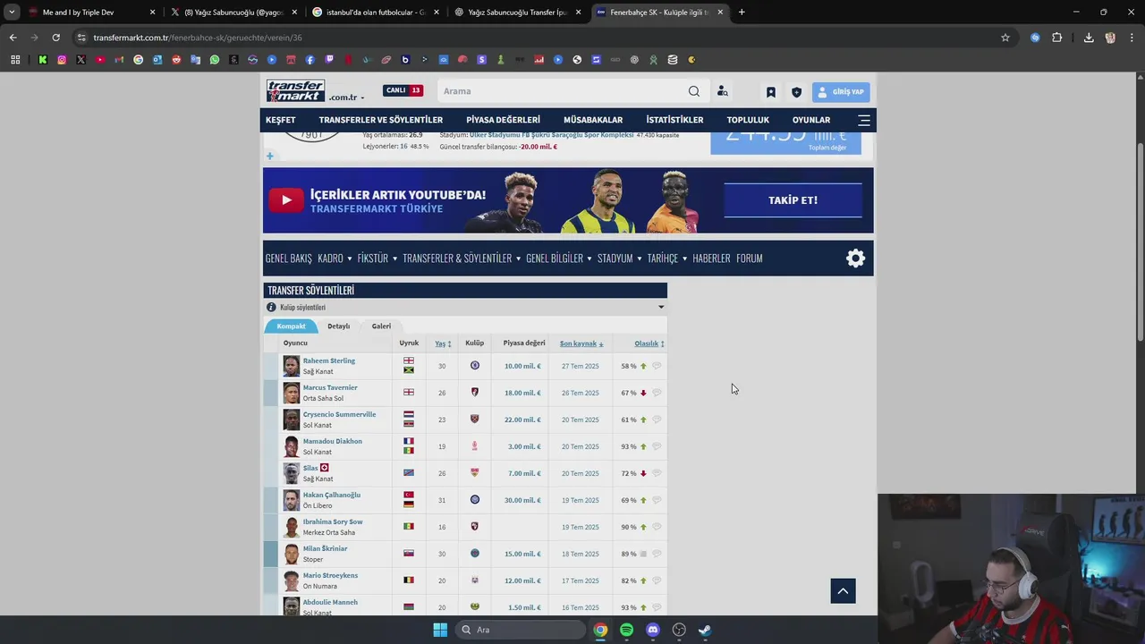The image size is (1145, 644).
Task: Click the Windows taskbar Ara search box
Action: pos(521,630)
